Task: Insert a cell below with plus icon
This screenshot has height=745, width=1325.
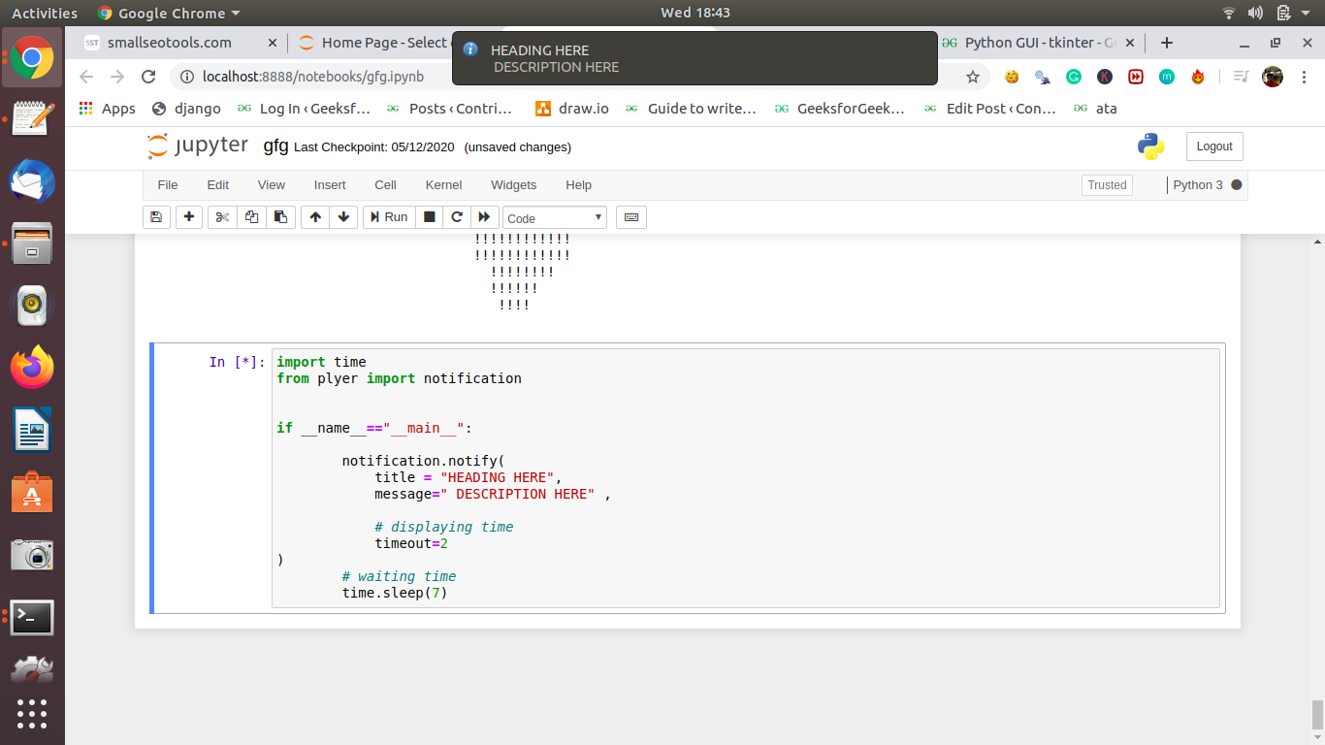Action: pyautogui.click(x=189, y=217)
